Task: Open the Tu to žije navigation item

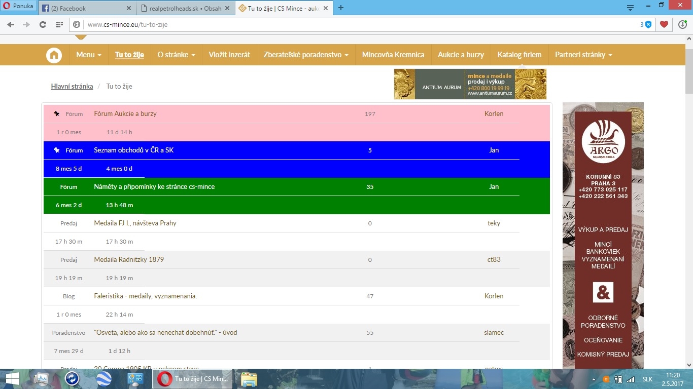Action: pyautogui.click(x=129, y=55)
